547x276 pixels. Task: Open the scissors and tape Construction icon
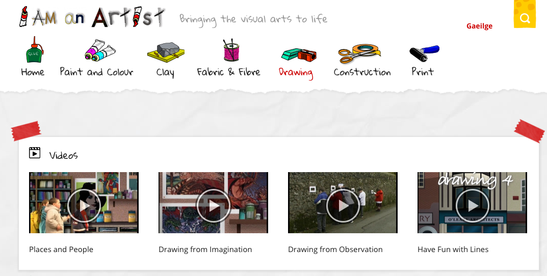pos(359,53)
